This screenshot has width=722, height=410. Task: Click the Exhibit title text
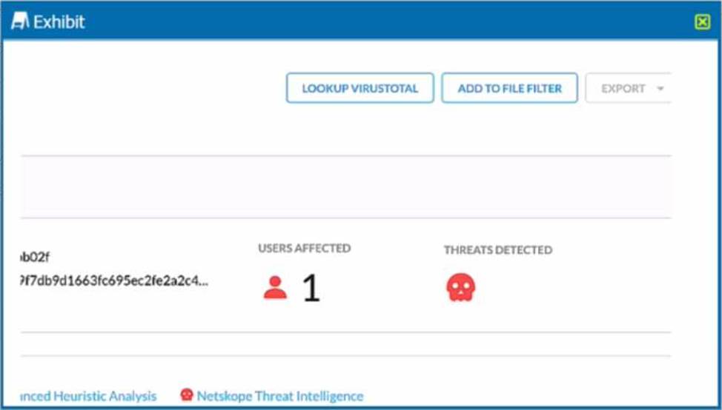[59, 21]
